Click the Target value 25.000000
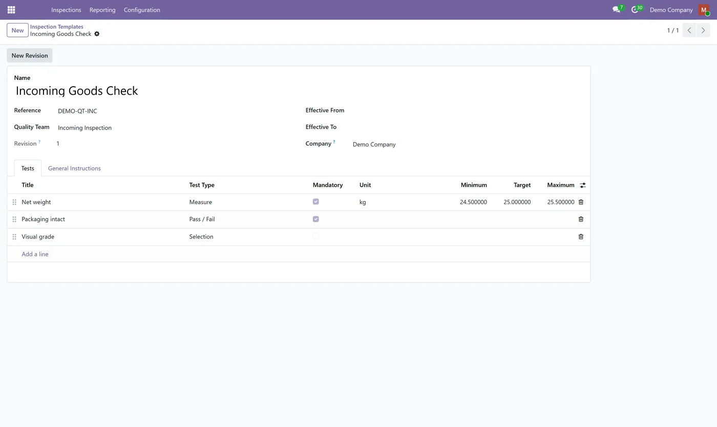Screen dimensions: 717x427 517,202
